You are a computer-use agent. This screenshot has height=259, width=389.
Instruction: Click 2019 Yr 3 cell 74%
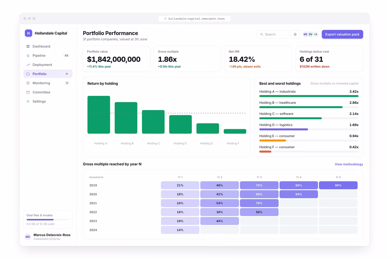(x=259, y=185)
